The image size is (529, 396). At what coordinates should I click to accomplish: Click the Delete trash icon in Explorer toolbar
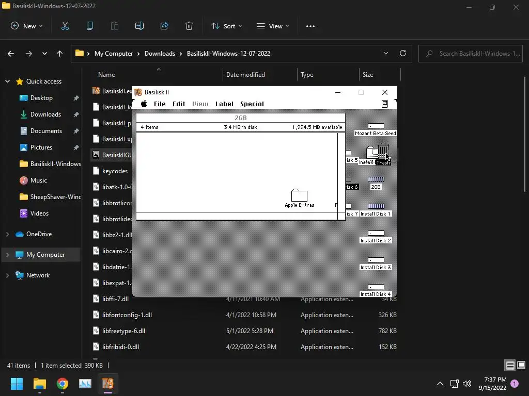point(189,26)
